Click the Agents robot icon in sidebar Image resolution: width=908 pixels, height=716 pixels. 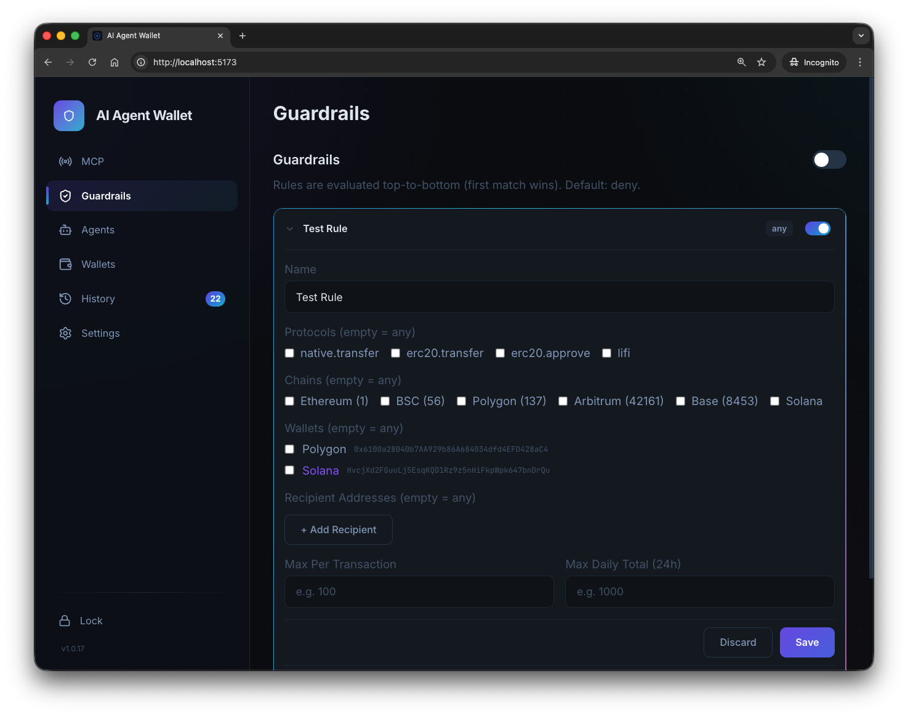(x=65, y=230)
